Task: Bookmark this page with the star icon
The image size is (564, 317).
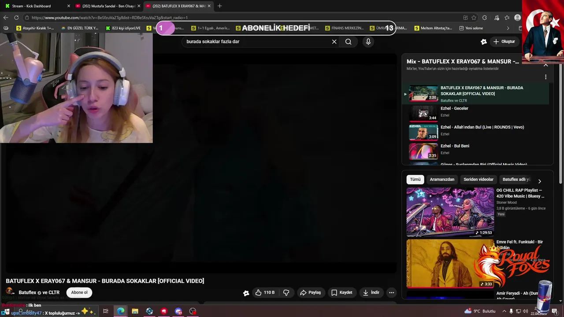Action: point(474,18)
